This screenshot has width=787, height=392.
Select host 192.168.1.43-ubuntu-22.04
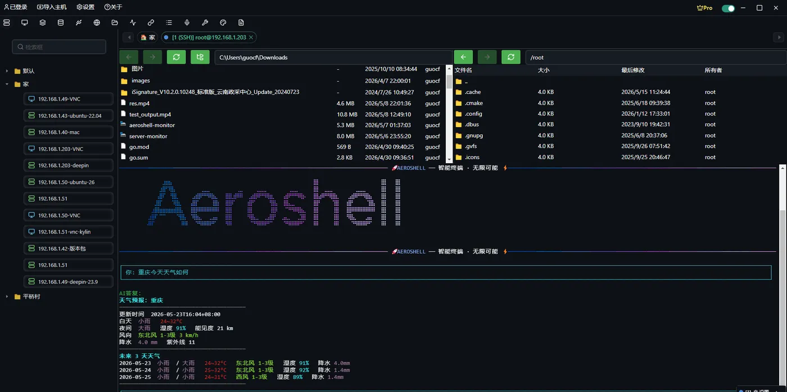[68, 115]
